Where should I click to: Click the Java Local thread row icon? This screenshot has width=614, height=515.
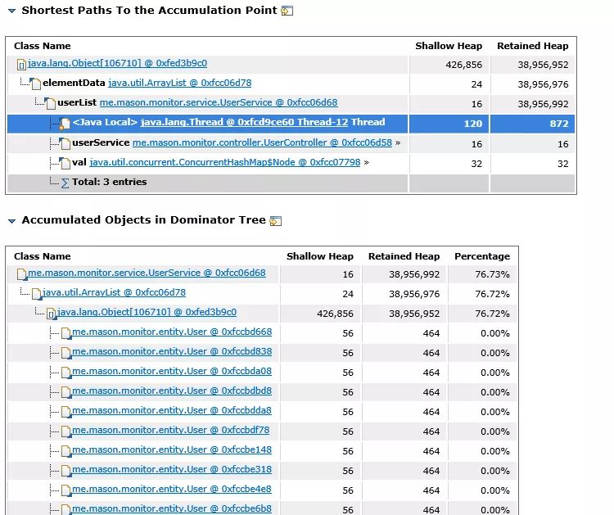pyautogui.click(x=65, y=124)
